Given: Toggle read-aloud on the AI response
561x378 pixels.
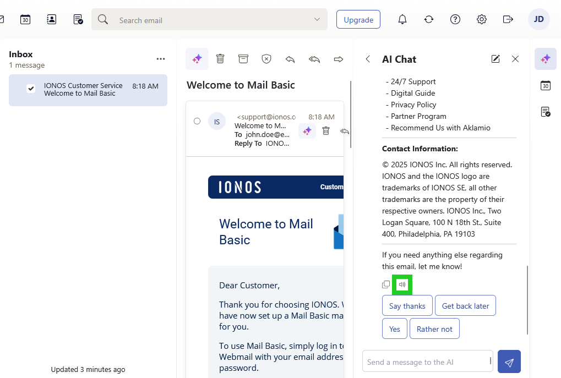Looking at the screenshot, I should point(401,284).
